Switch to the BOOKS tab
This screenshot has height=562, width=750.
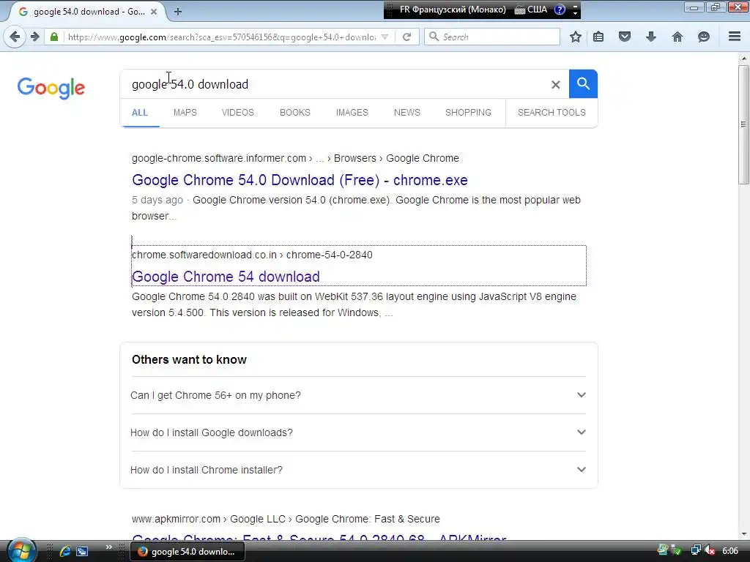295,113
